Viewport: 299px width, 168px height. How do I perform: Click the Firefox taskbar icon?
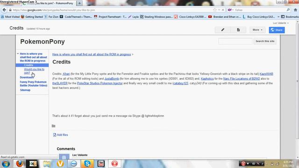(19, 164)
